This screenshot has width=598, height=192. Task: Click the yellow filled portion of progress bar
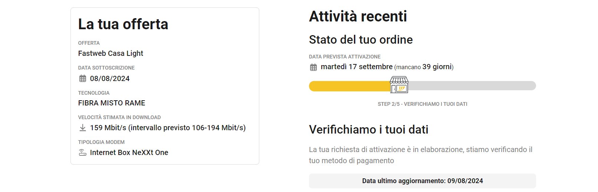click(x=349, y=86)
